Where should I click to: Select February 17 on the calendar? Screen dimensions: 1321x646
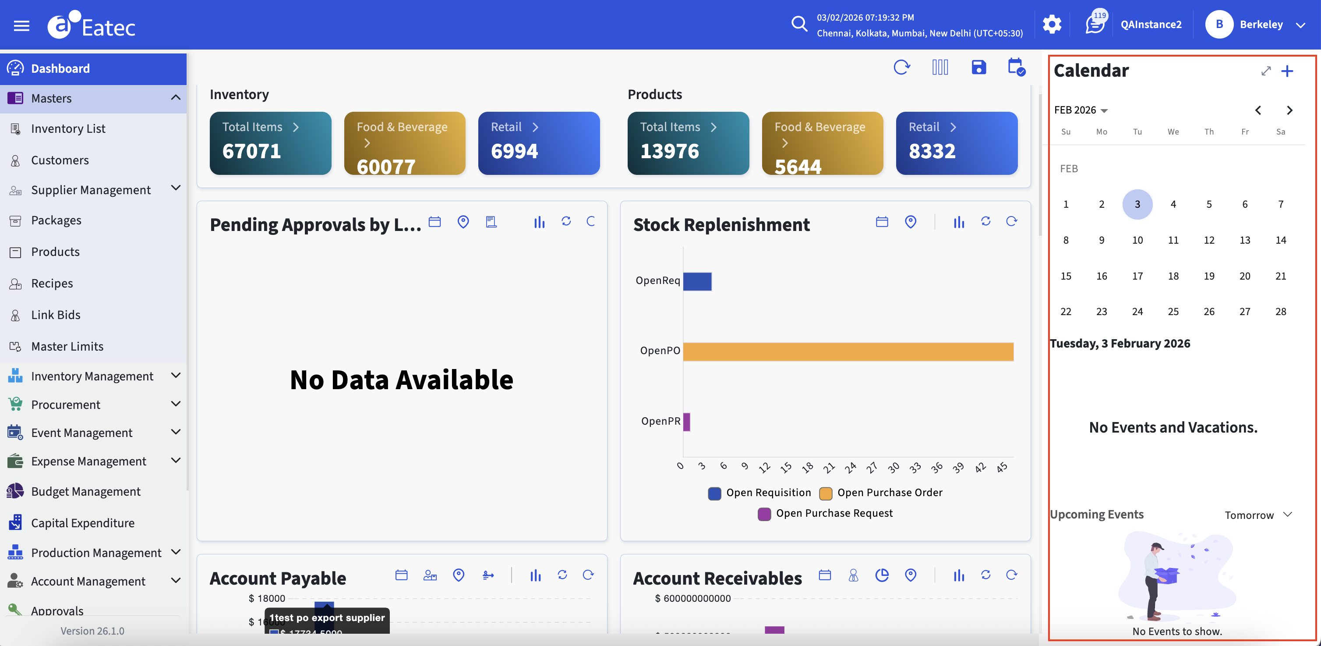point(1137,276)
